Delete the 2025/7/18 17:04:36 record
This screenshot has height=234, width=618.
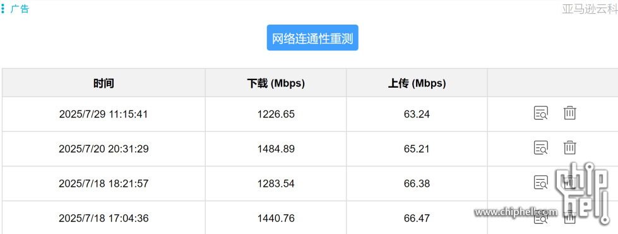click(569, 218)
